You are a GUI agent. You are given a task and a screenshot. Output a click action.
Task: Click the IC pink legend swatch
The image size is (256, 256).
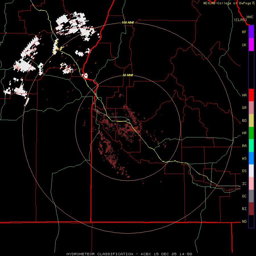click(x=251, y=183)
